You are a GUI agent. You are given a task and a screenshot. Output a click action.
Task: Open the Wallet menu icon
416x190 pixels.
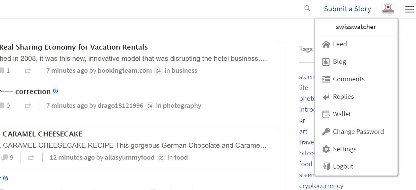point(326,114)
